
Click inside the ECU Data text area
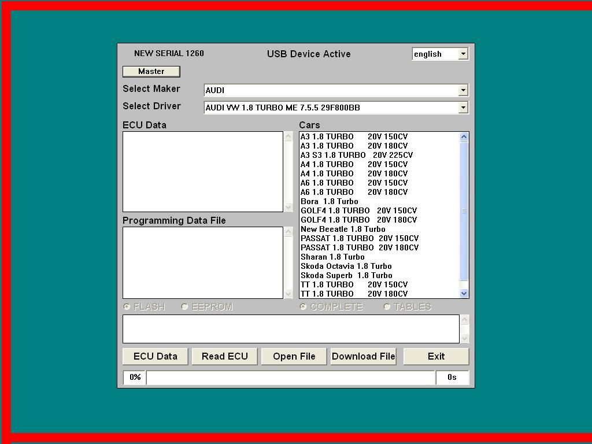tap(203, 172)
